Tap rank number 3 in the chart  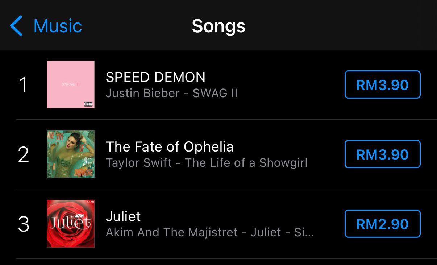tap(23, 224)
